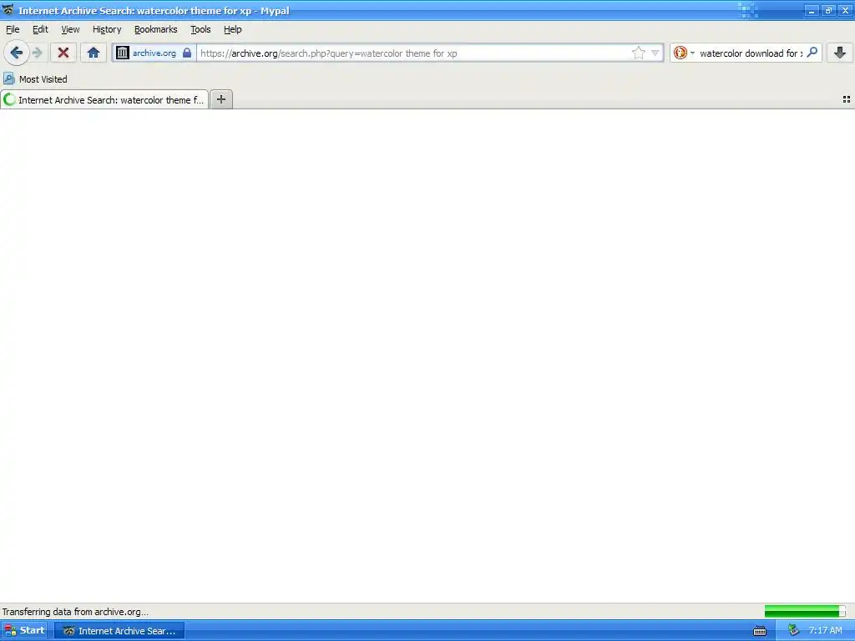Screen dimensions: 855x641
Task: Open a new tab with plus button
Action: [x=220, y=99]
